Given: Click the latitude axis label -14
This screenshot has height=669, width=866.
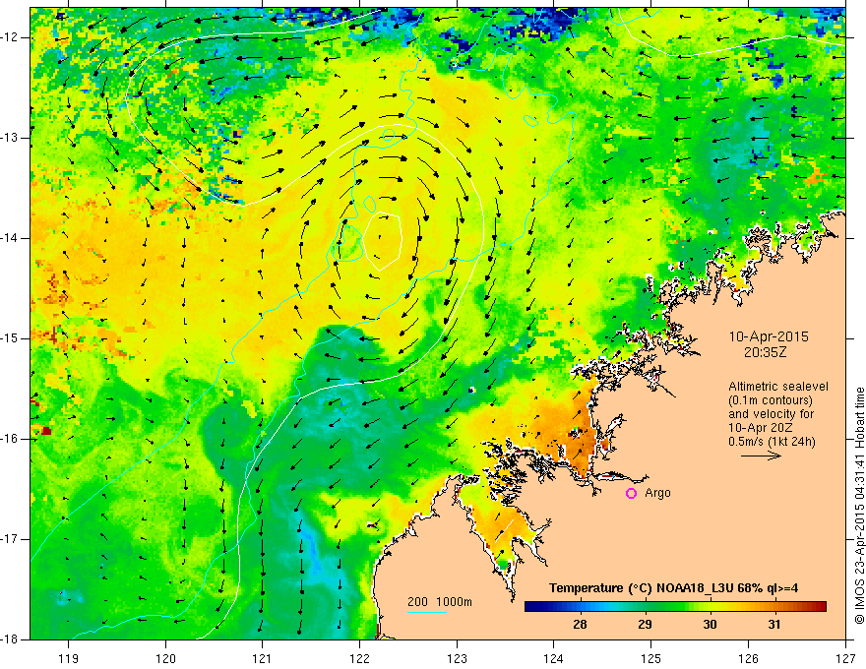Looking at the screenshot, I should 11,238.
